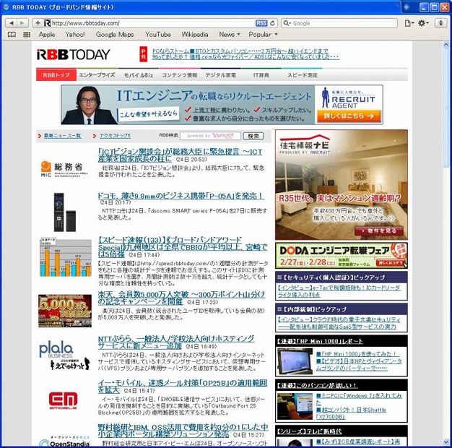
Task: Open Top Sites grid icon
Action: coord(27,35)
